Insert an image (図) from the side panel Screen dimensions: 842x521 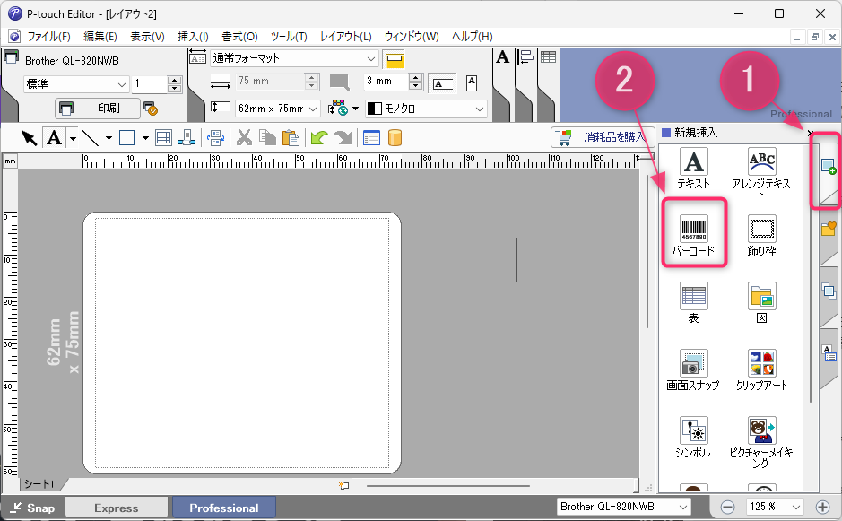point(761,303)
